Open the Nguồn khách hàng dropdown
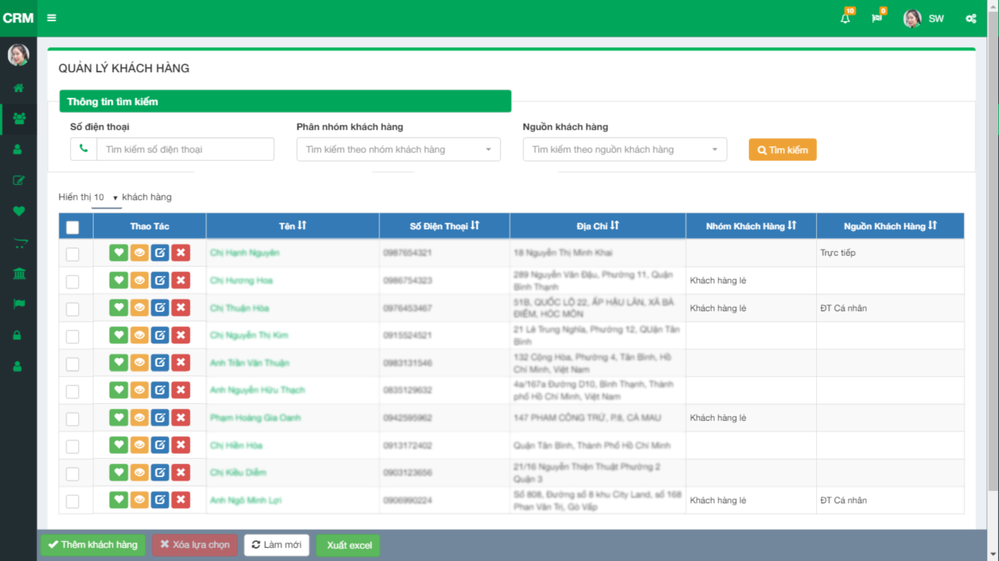 tap(625, 150)
